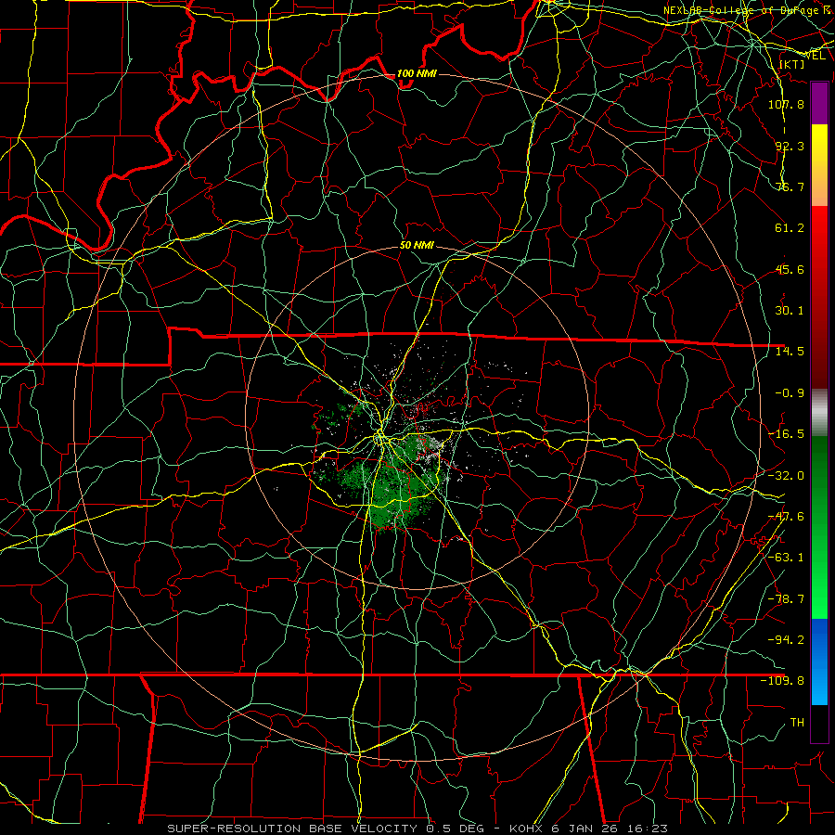The height and width of the screenshot is (835, 835).
Task: Select the 61.2 velocity legend value
Action: 790,228
